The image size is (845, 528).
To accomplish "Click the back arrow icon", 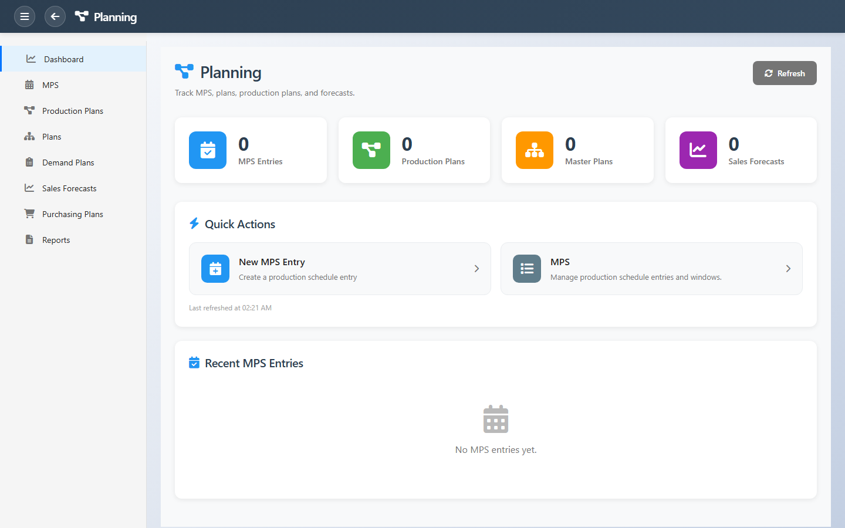I will (55, 16).
